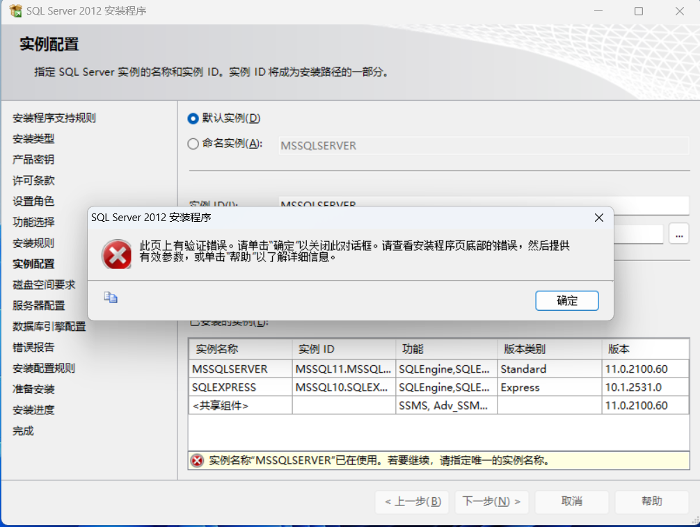Click the Standard edition cell
The height and width of the screenshot is (527, 700).
tap(550, 369)
